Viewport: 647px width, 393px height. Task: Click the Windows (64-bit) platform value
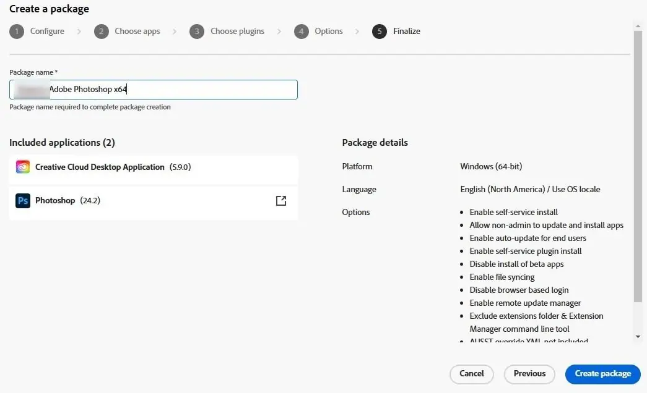tap(491, 166)
